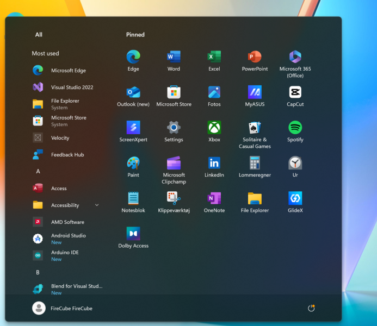Open Outlook (new) pinned app

133,96
